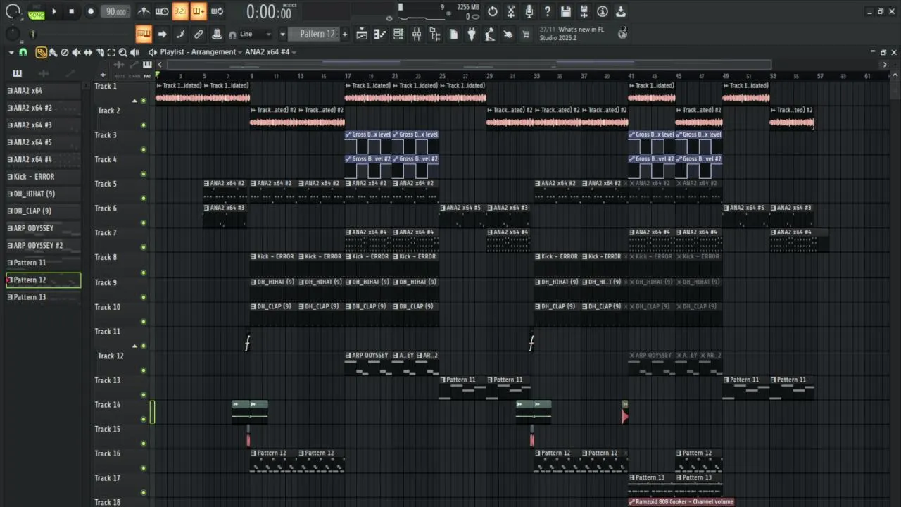Toggle overdub/blend recording button
The width and height of the screenshot is (901, 507).
coord(199,11)
